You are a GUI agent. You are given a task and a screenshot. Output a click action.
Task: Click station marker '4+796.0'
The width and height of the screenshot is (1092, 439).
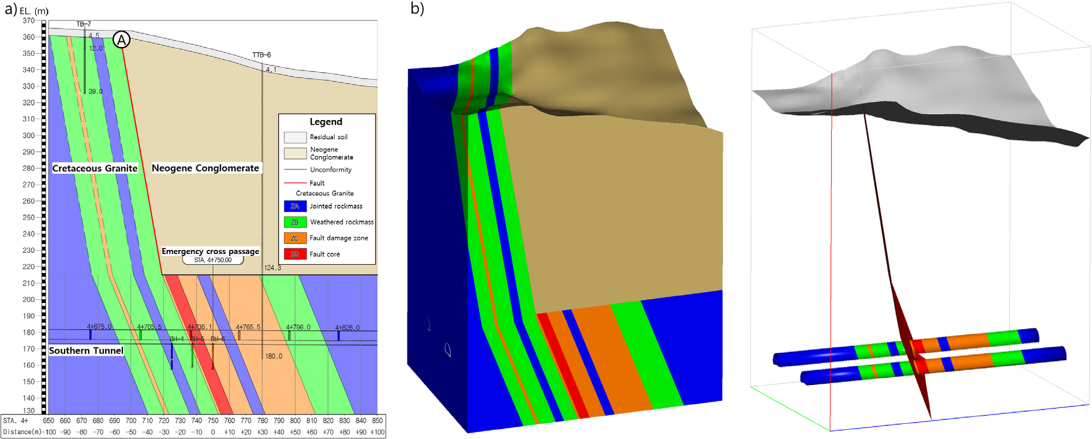pos(298,328)
